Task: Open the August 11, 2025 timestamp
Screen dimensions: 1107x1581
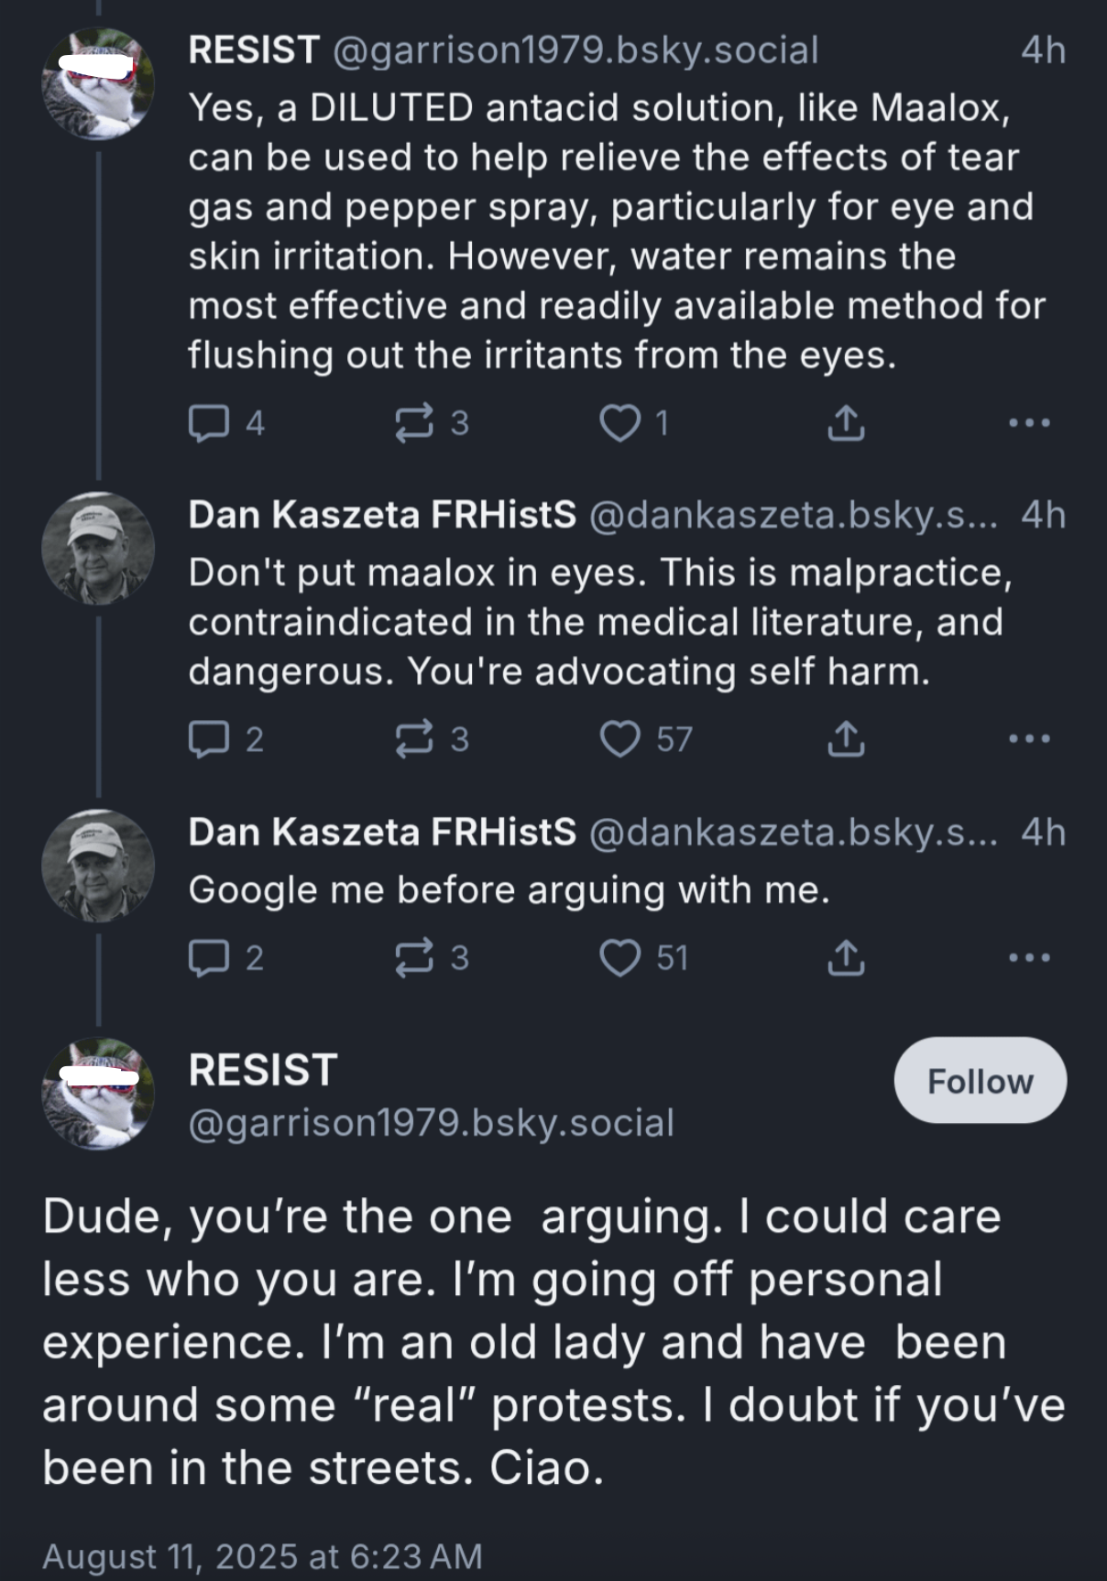Action: (262, 1556)
